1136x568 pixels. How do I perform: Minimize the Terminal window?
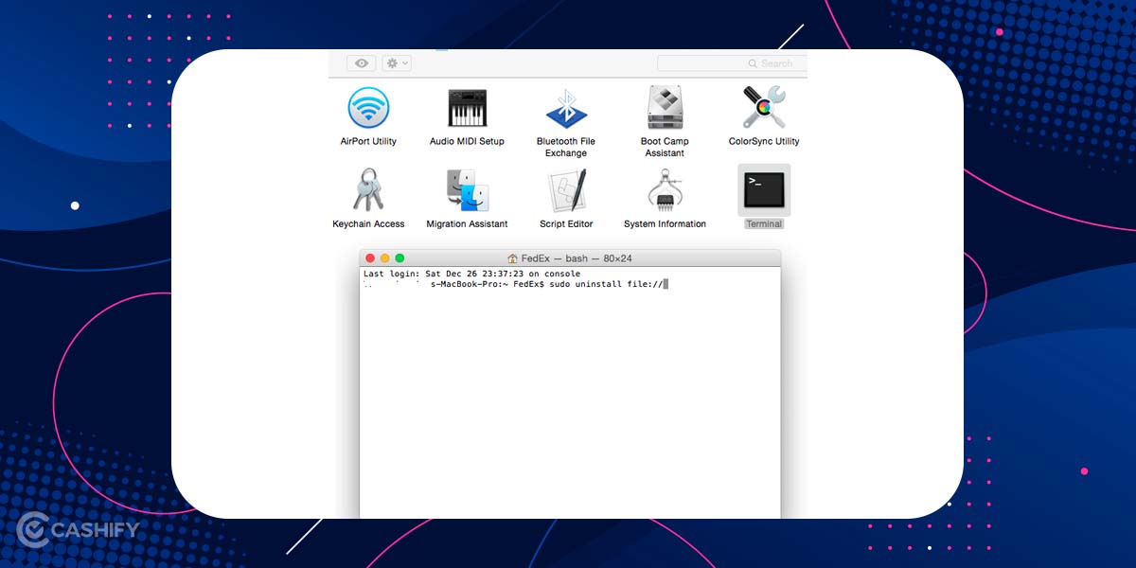383,257
